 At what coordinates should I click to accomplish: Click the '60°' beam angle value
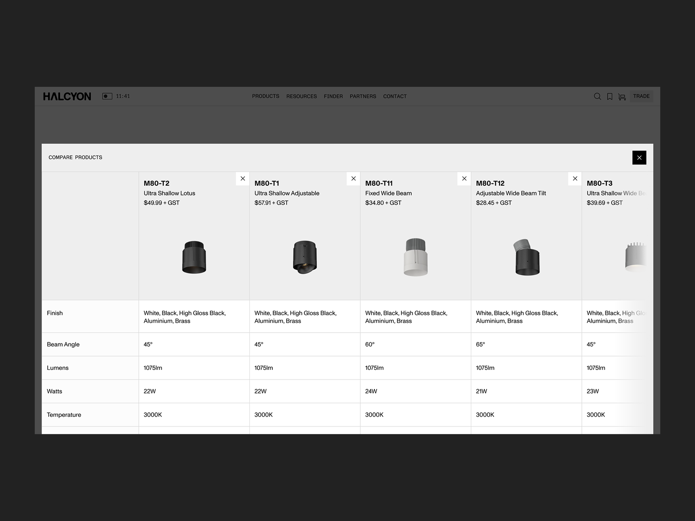[x=370, y=344]
